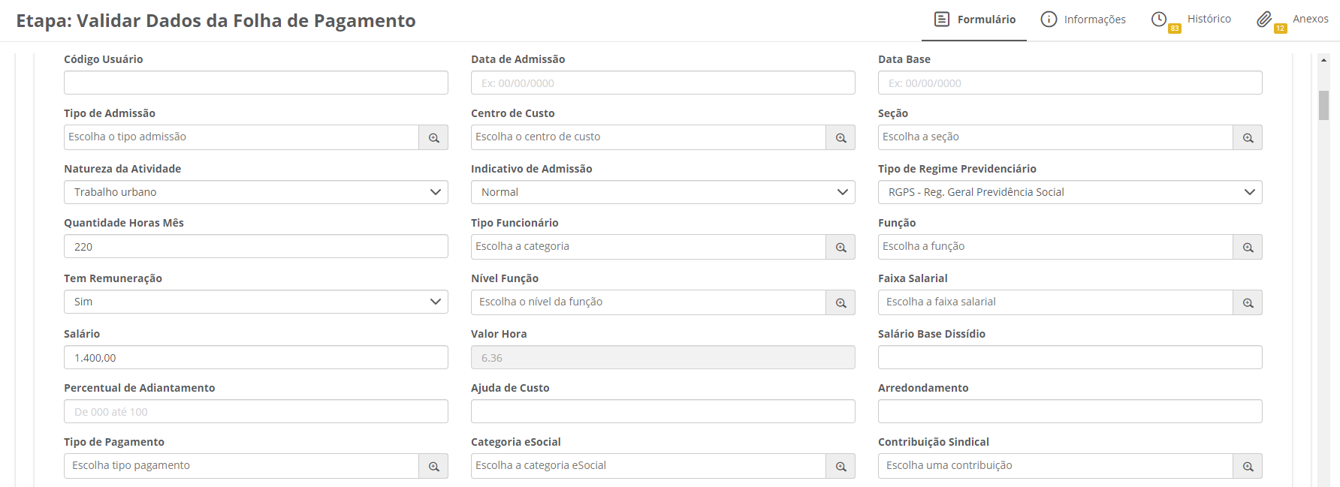The width and height of the screenshot is (1340, 487).
Task: Open Nível Função lookup icon
Action: 841,303
